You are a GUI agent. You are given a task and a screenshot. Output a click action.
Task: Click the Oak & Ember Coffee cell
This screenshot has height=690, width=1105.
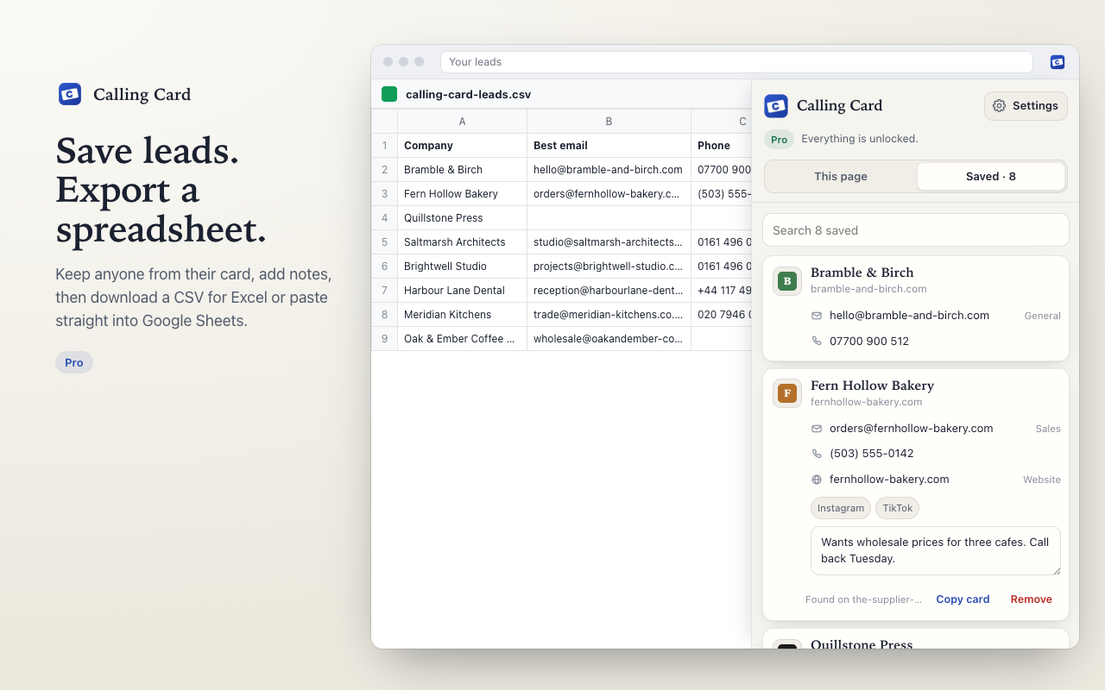click(x=462, y=339)
